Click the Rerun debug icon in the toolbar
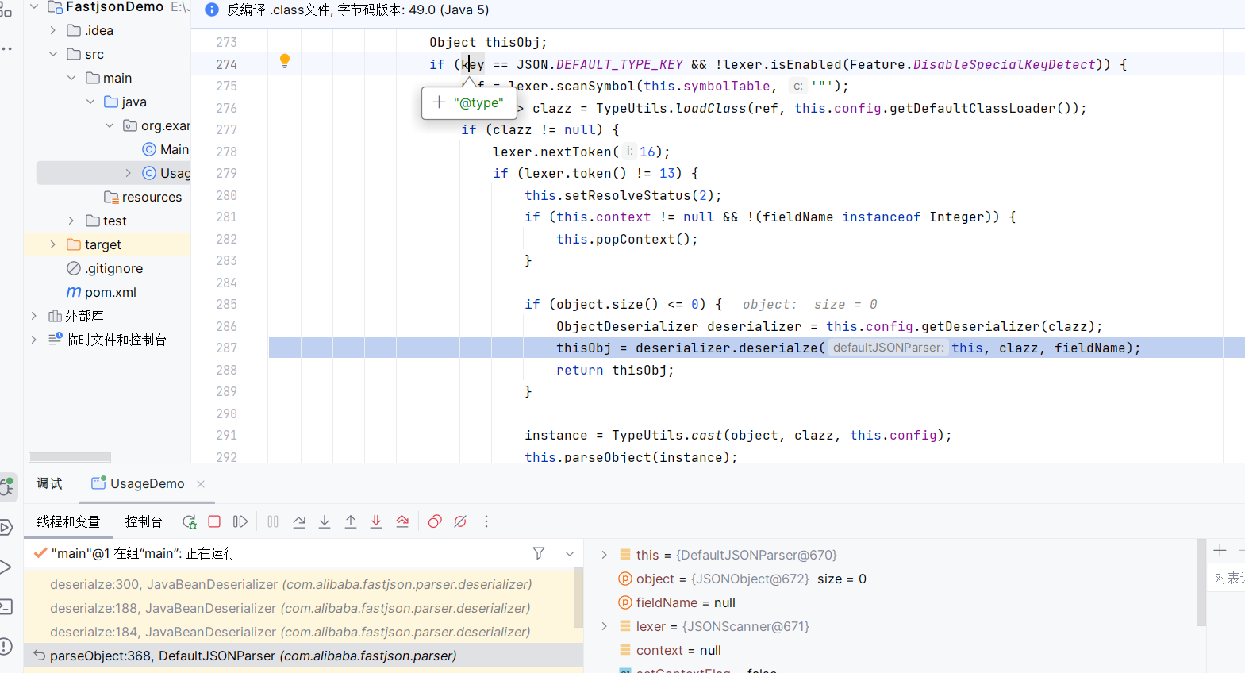 coord(190,521)
